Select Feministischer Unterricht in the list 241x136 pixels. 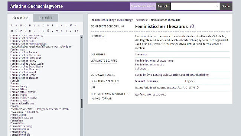[x=26, y=58]
